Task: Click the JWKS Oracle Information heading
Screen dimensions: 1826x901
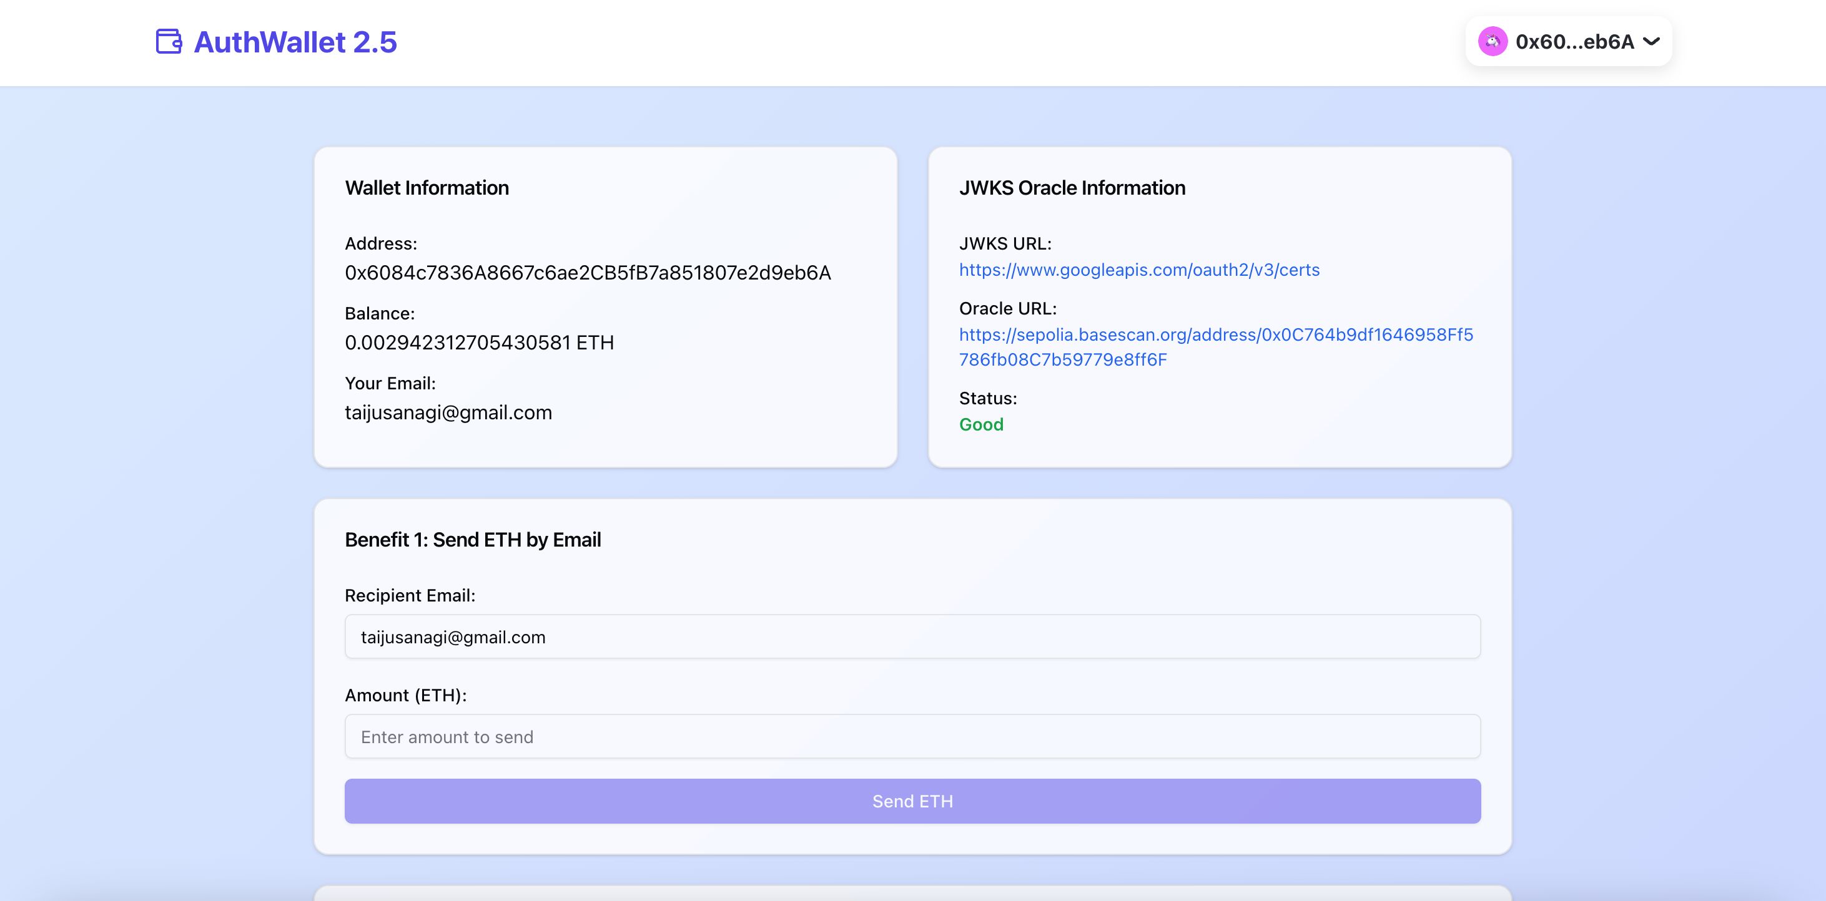Action: tap(1072, 188)
